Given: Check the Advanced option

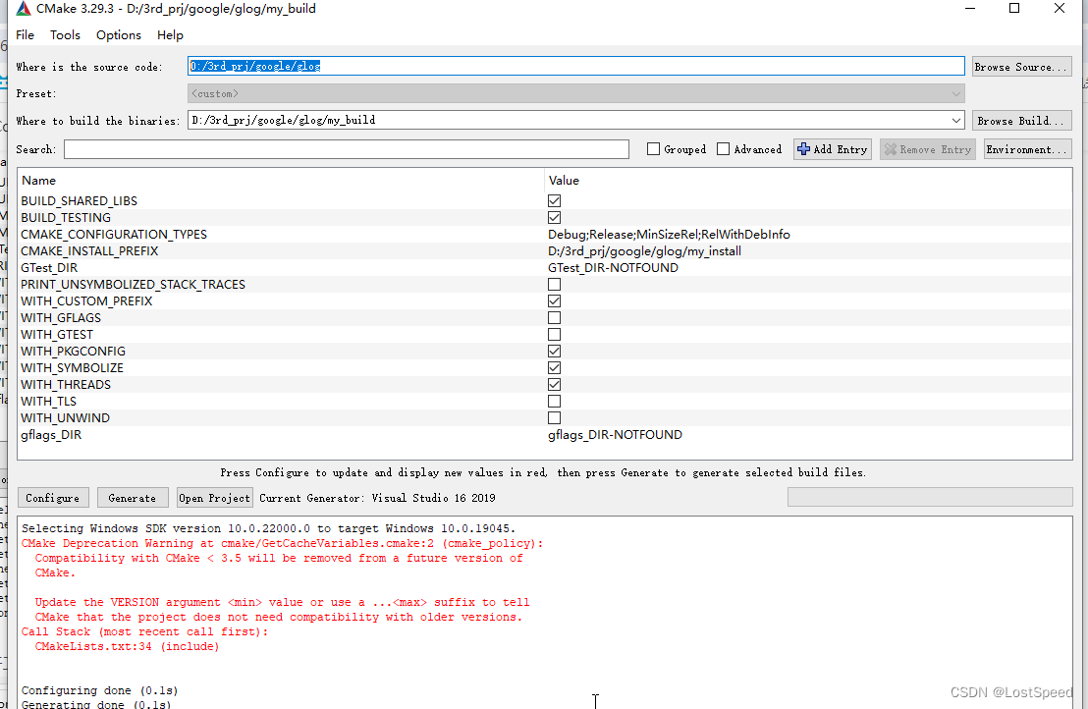Looking at the screenshot, I should click(723, 149).
